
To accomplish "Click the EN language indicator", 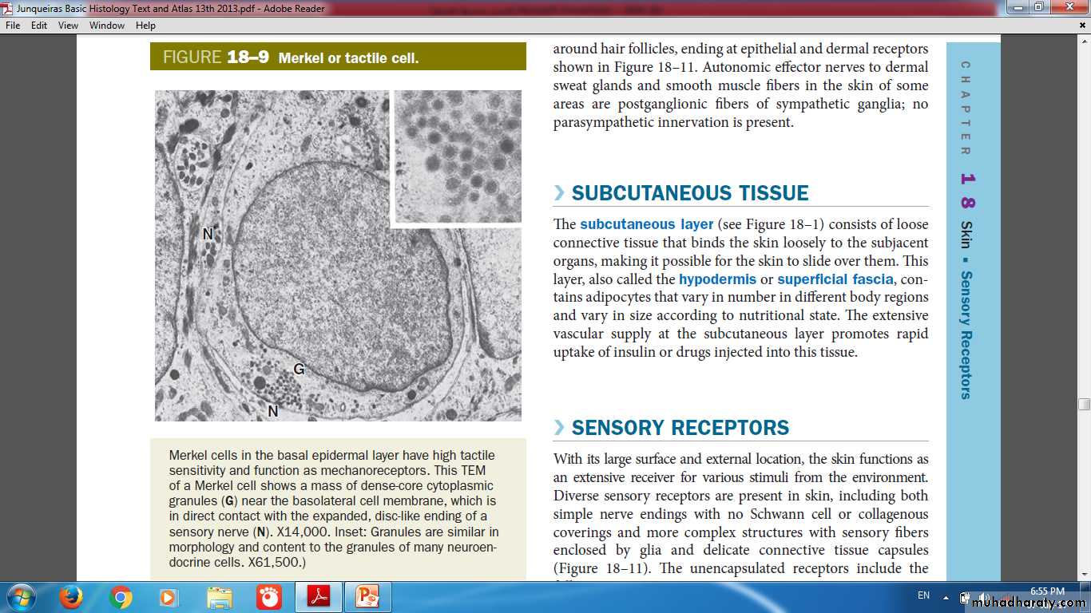I will [x=923, y=596].
